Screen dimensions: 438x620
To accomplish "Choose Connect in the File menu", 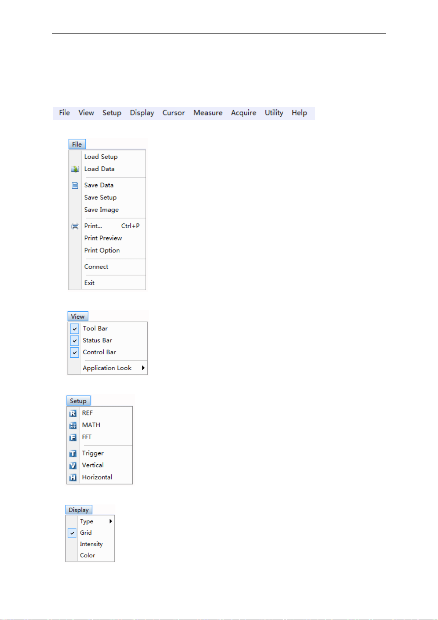I will click(107, 267).
